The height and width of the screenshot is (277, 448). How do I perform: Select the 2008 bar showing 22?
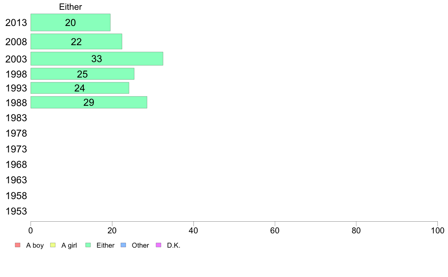click(76, 42)
